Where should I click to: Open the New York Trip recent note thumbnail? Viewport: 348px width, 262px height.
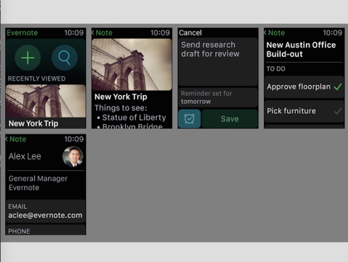[x=46, y=106]
